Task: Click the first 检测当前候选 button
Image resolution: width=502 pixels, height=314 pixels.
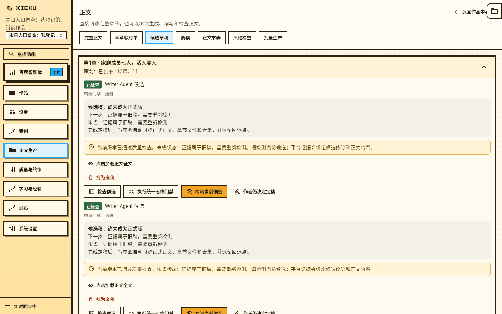Action: 204,192
